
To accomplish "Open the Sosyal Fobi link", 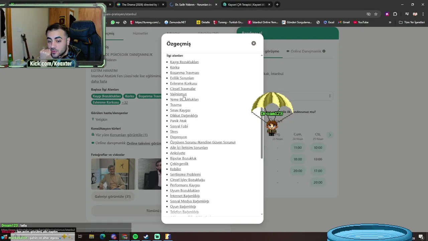I will [x=179, y=126].
